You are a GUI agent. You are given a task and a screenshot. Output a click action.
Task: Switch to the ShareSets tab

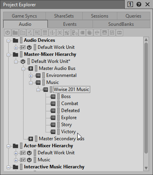64,16
